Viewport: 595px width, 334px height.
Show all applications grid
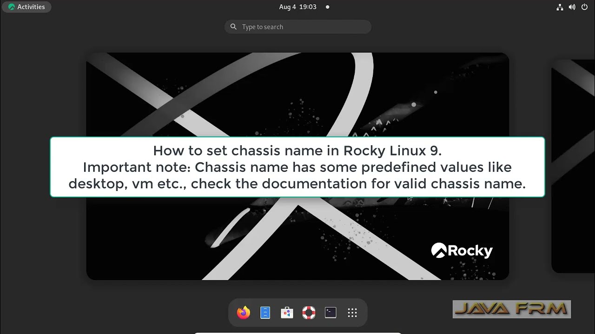352,313
